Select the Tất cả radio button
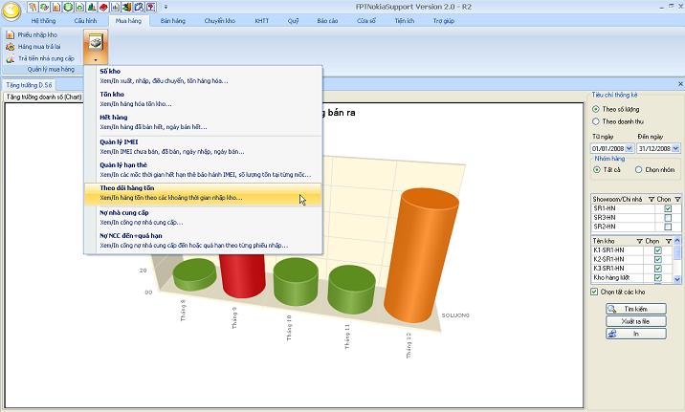The width and height of the screenshot is (685, 412). click(x=597, y=169)
